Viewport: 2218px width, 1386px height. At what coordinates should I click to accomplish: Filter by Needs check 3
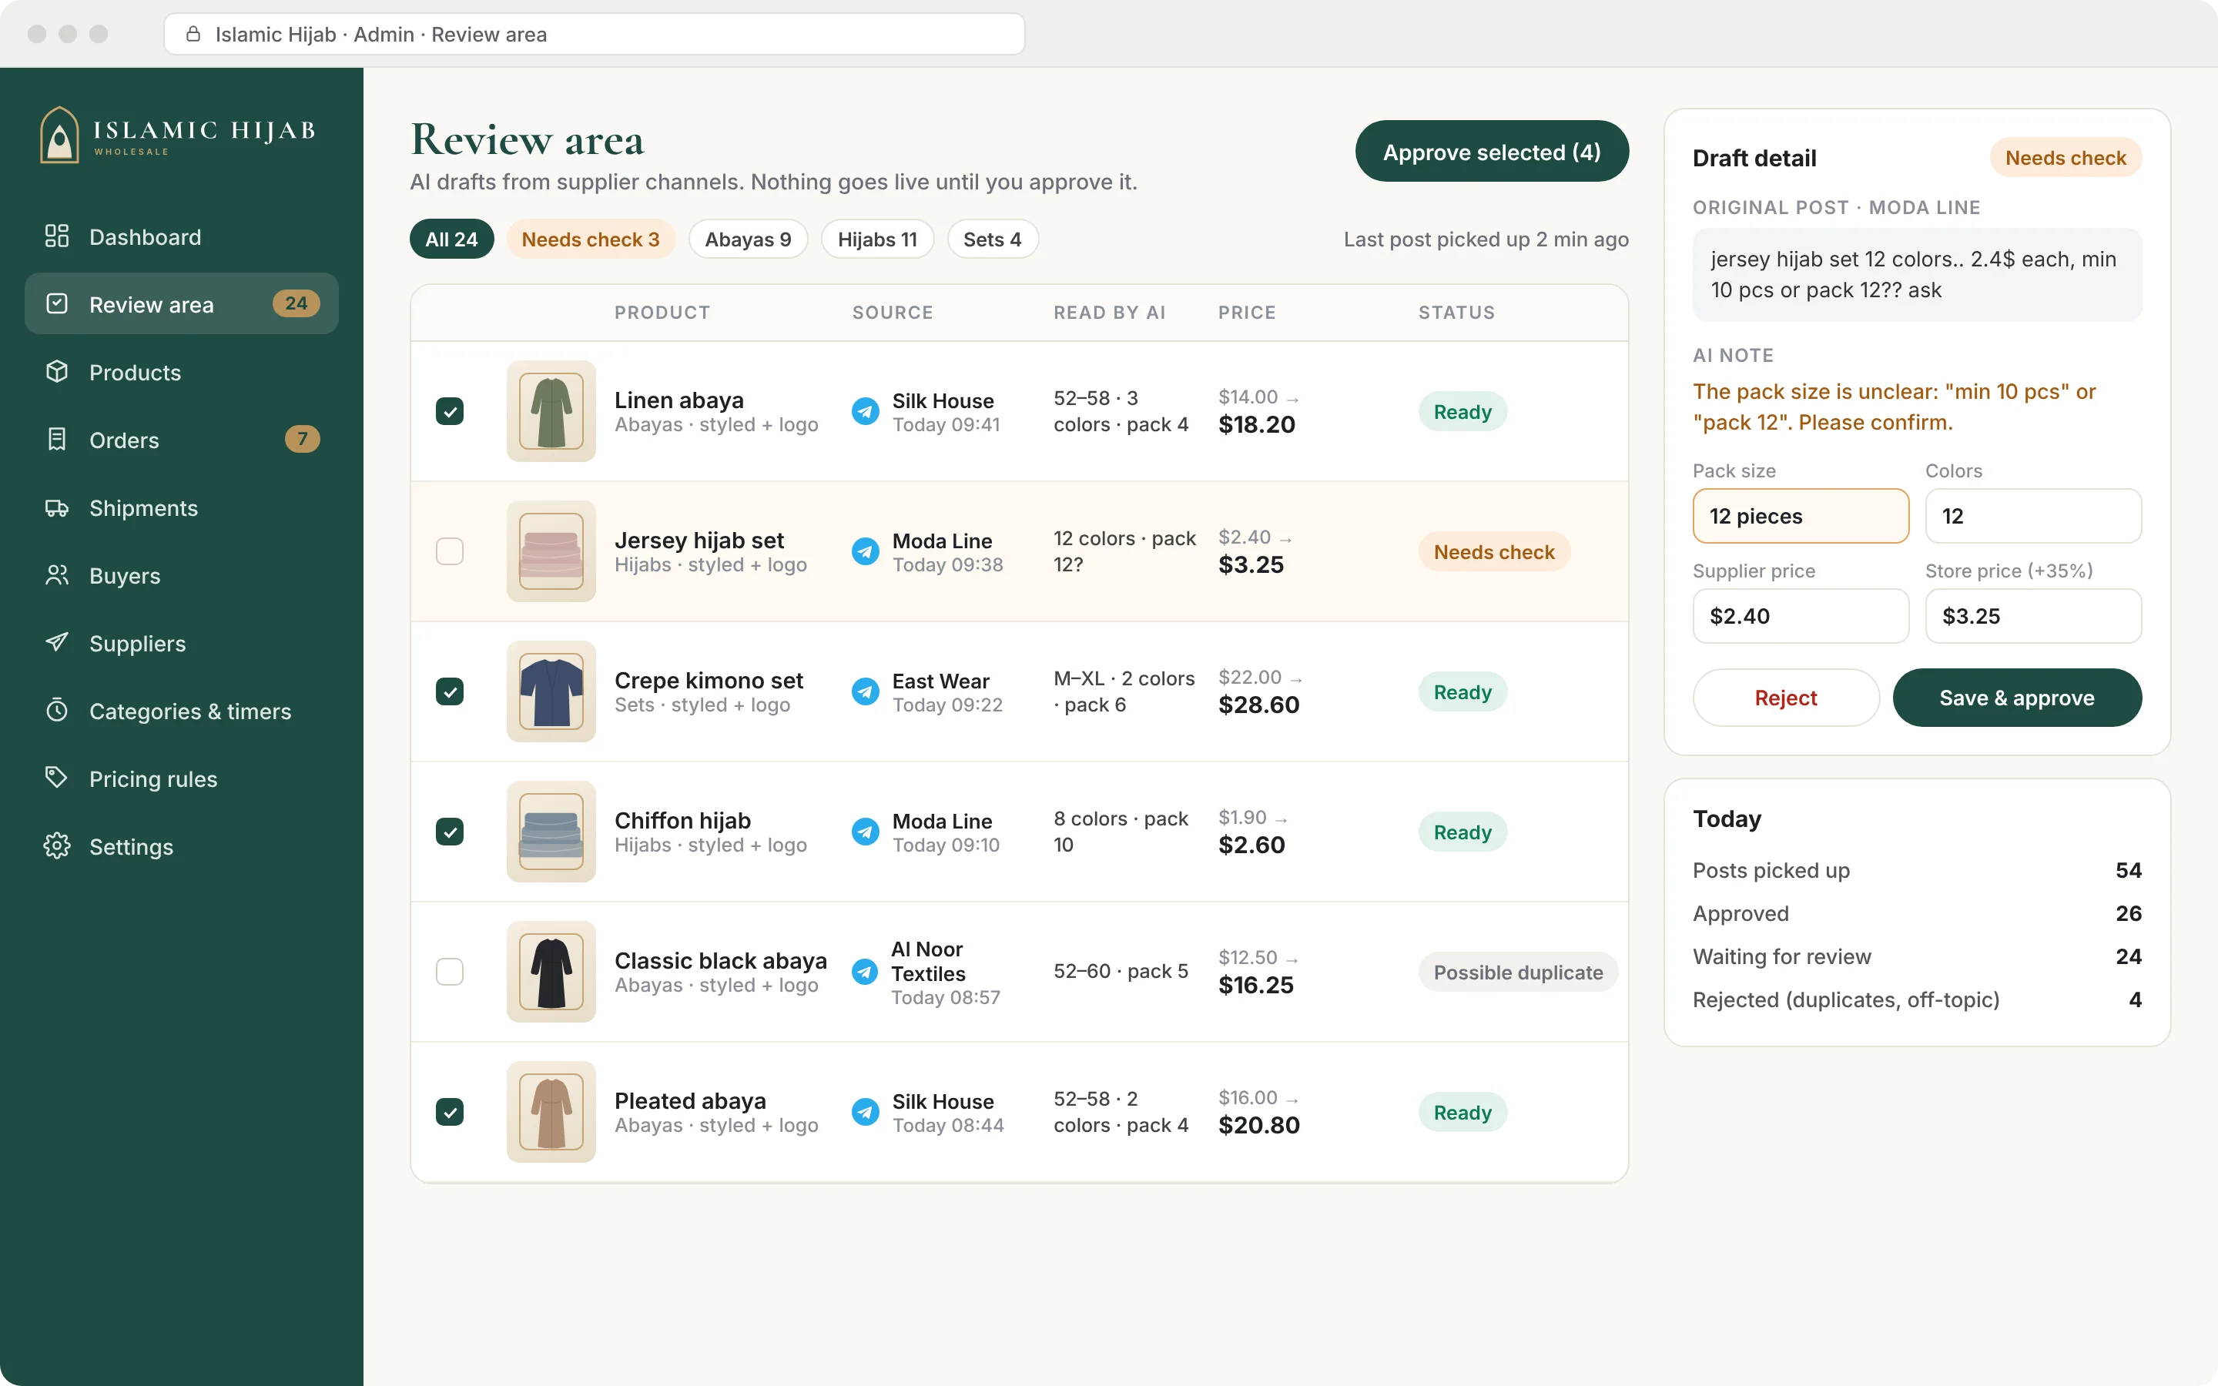pos(590,239)
